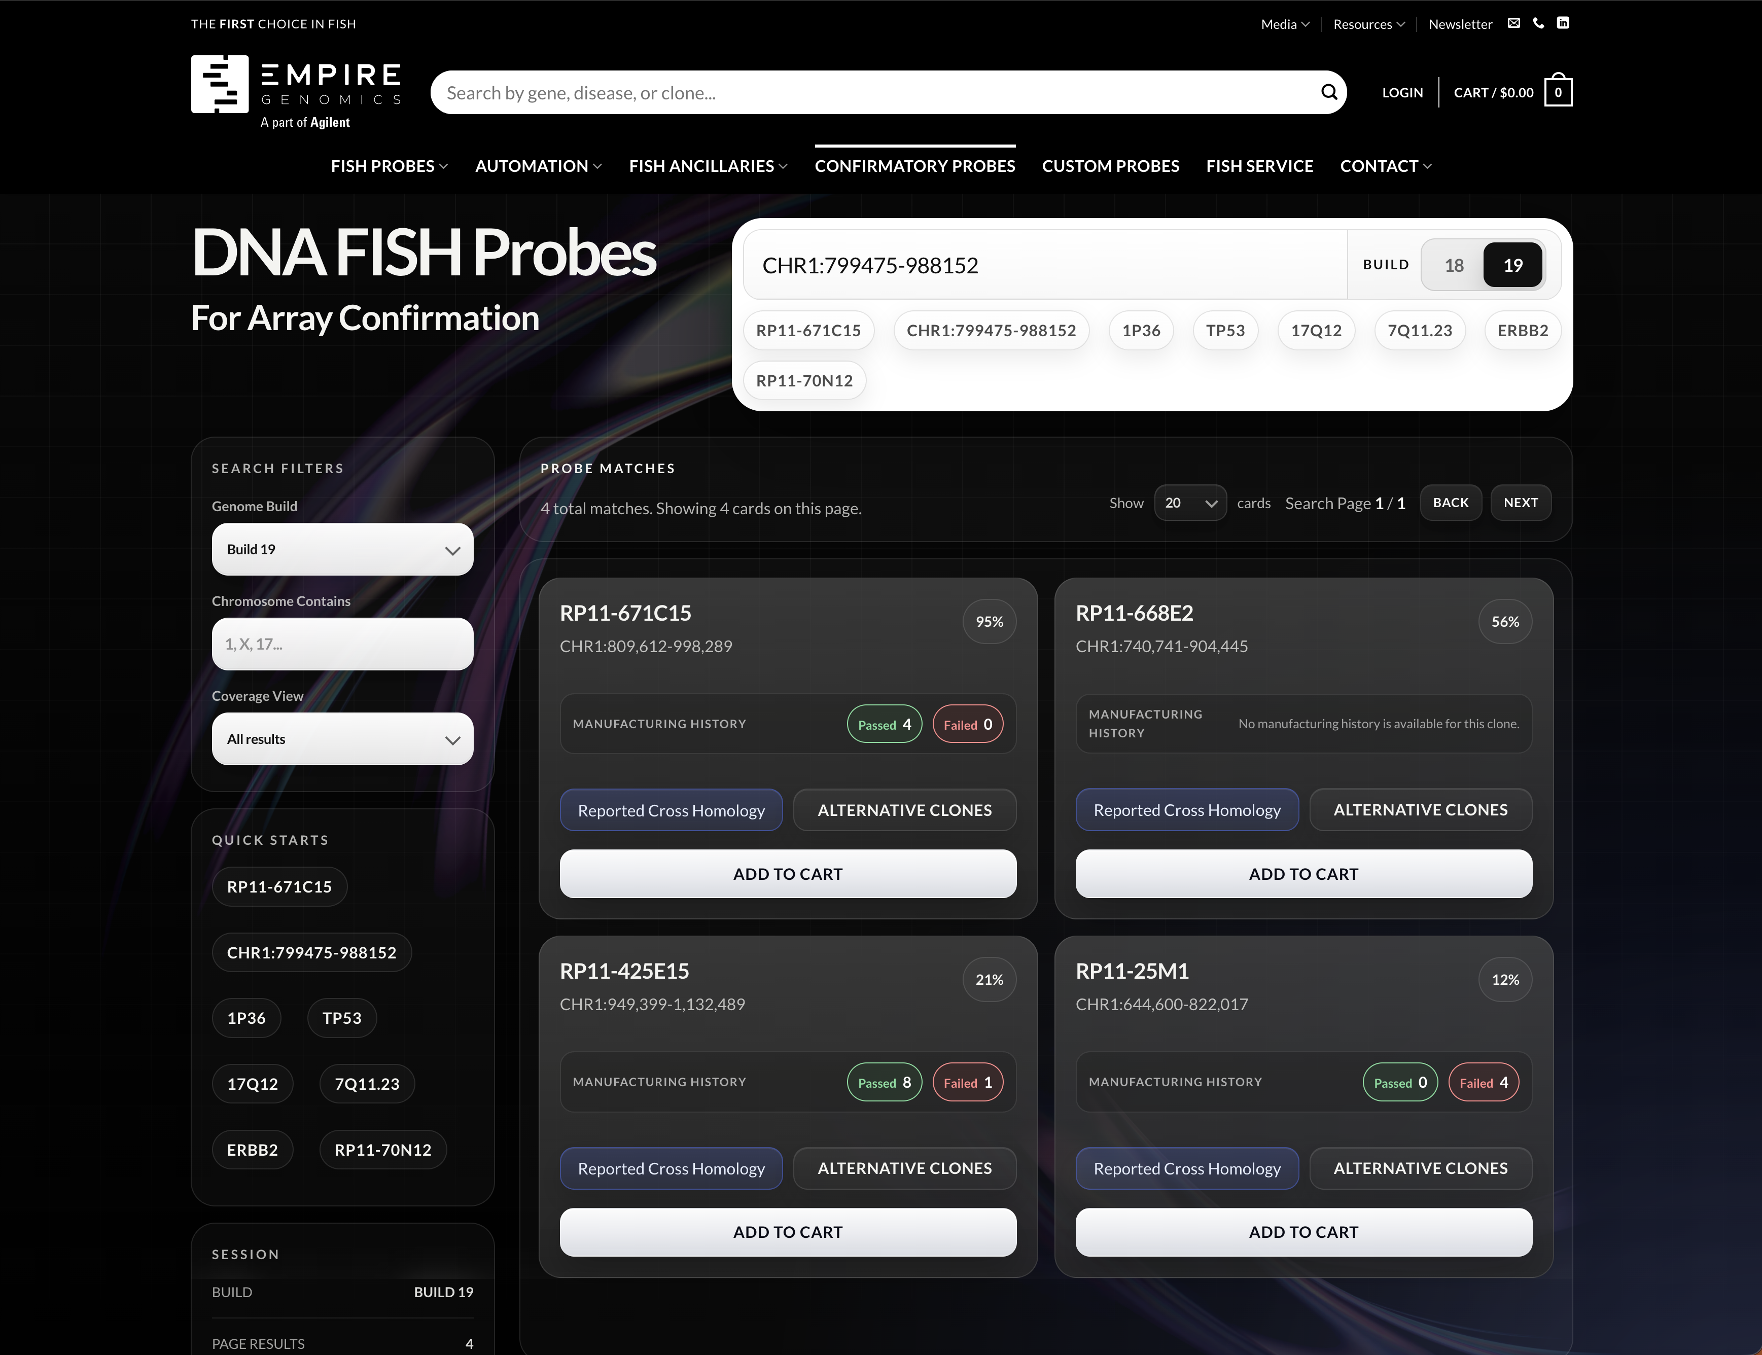Add RP11-25M1 to cart
Image resolution: width=1762 pixels, height=1355 pixels.
pyautogui.click(x=1304, y=1232)
